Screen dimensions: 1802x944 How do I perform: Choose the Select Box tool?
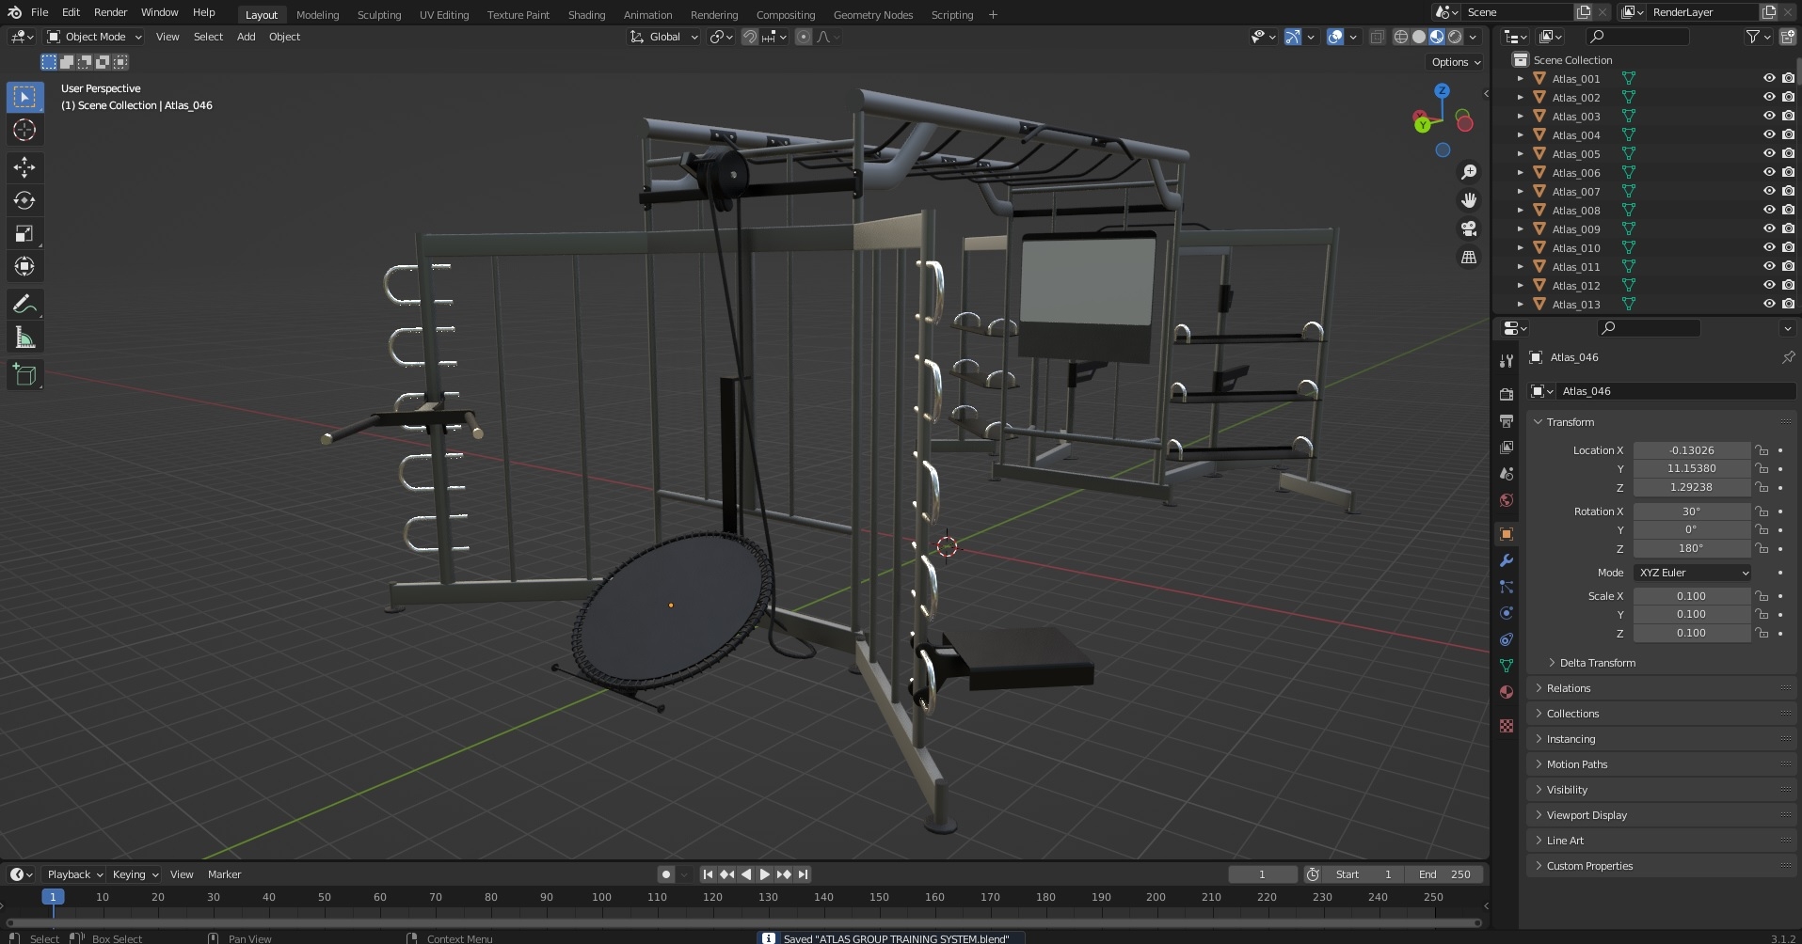pyautogui.click(x=24, y=97)
